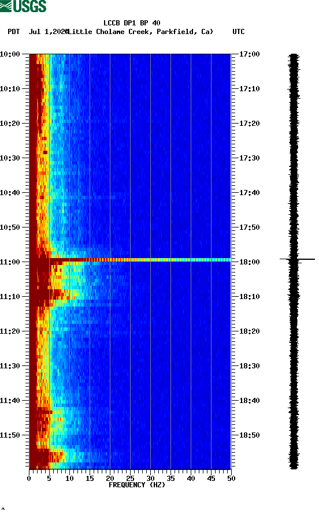
Task: Click the horizontal broadband event streak at 11:00
Action: [x=130, y=260]
